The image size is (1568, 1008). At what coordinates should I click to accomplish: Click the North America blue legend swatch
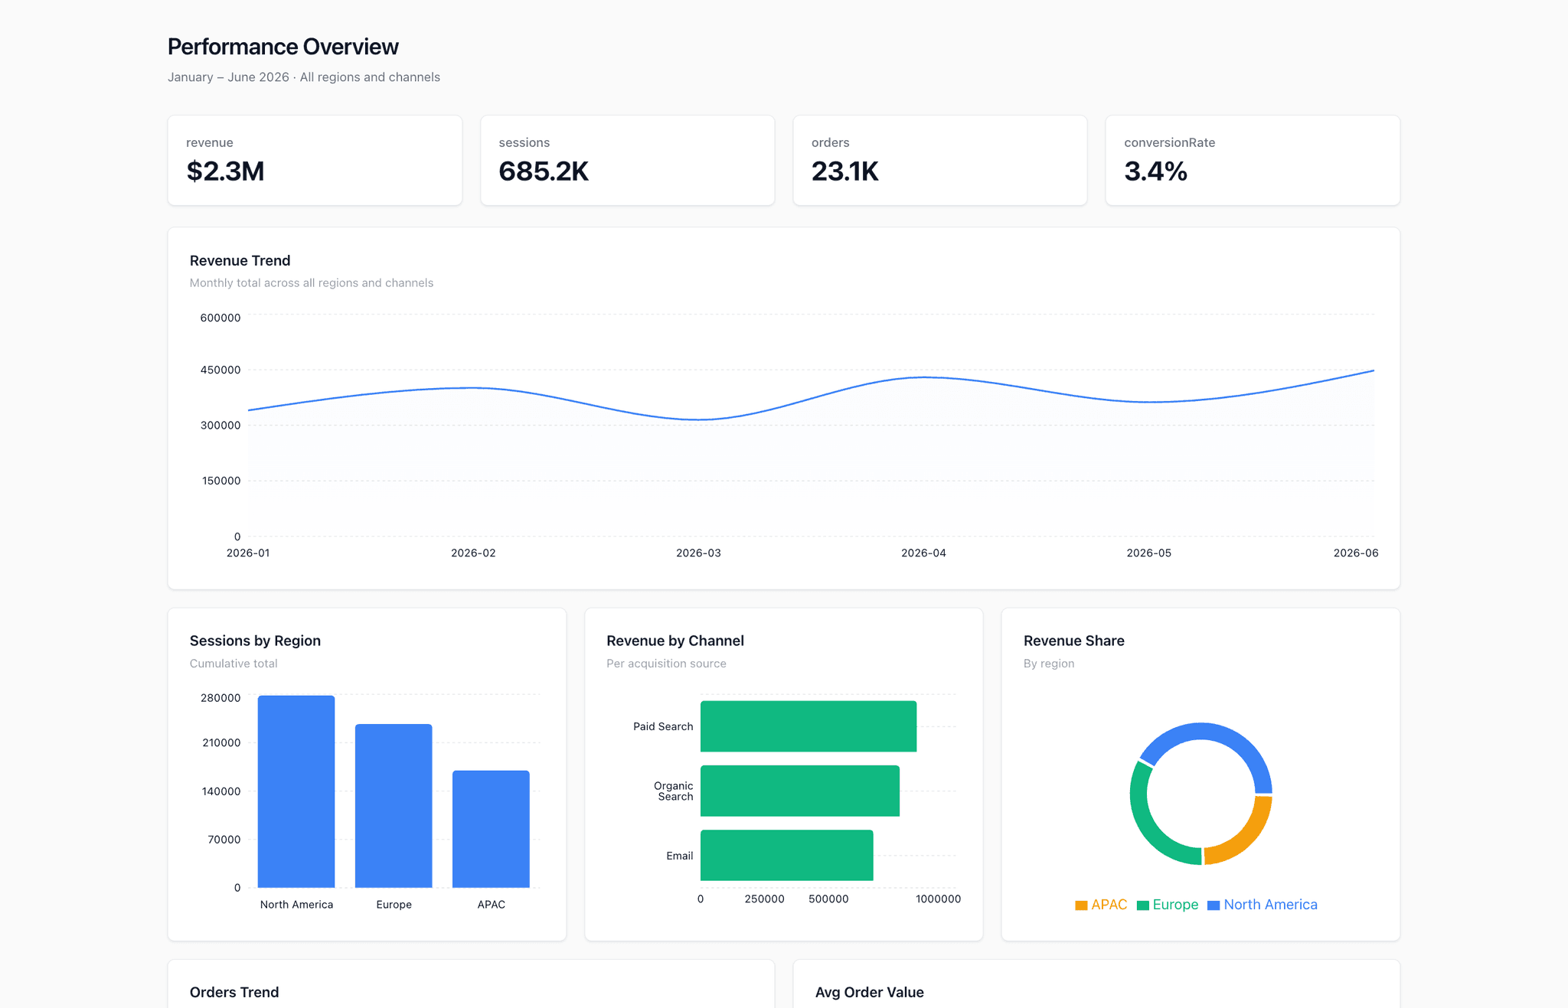pos(1214,905)
